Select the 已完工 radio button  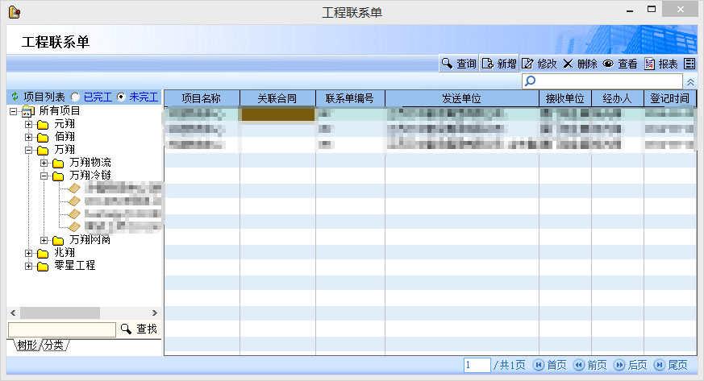click(75, 97)
